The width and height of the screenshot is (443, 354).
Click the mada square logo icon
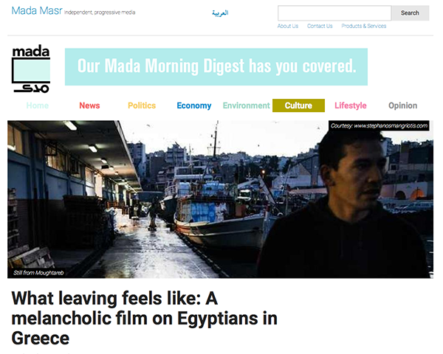point(31,69)
